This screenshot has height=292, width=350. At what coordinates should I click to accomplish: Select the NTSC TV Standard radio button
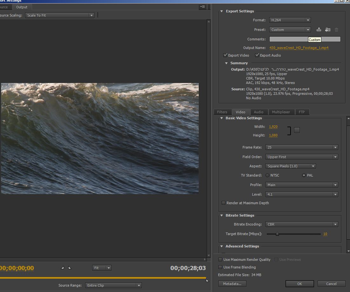pos(267,175)
